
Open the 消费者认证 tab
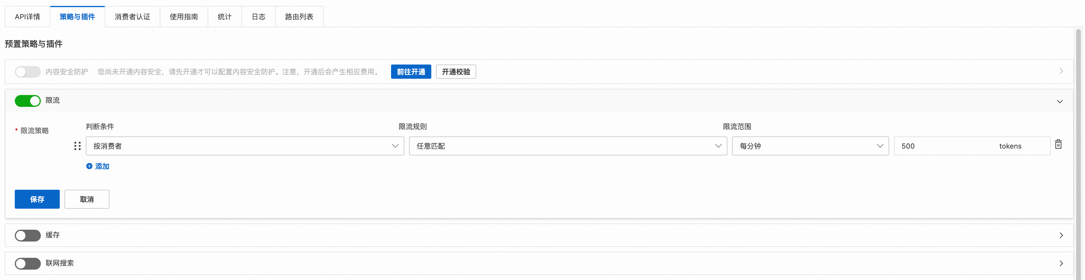point(132,17)
